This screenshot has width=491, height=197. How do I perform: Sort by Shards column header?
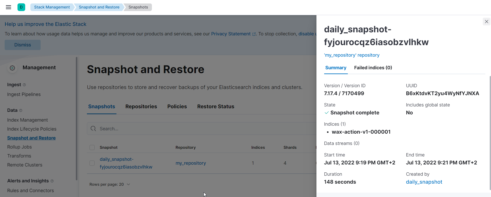pyautogui.click(x=290, y=147)
